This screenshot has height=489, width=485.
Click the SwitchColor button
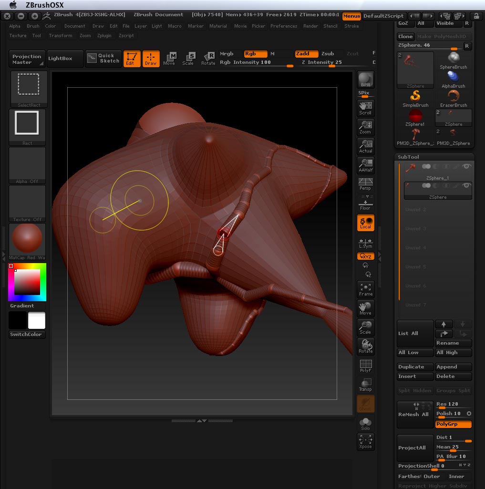click(27, 334)
